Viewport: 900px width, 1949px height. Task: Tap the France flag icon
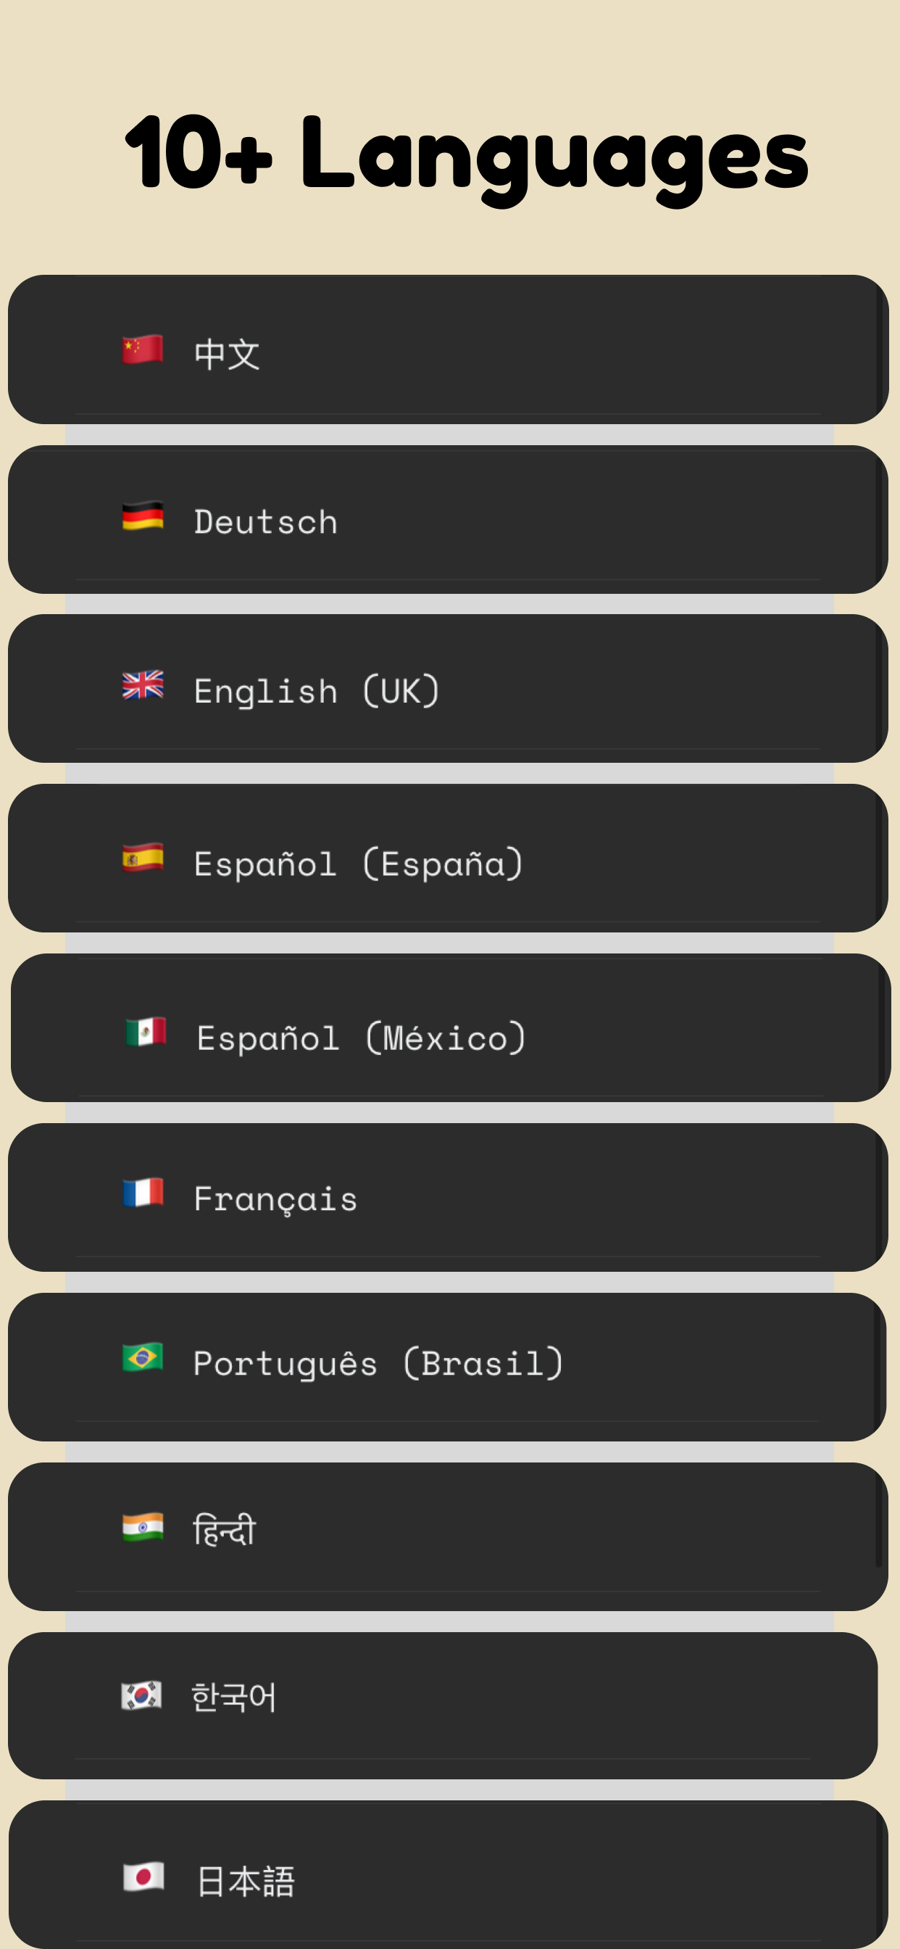coord(143,1193)
